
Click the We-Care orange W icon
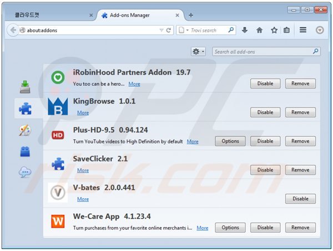58,222
